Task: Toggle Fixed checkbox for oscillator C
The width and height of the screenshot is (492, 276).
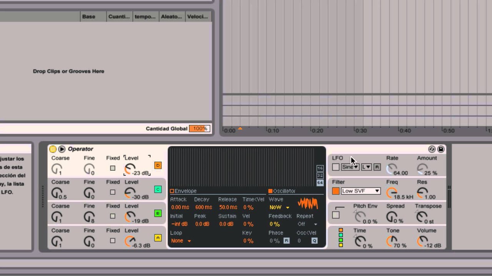Action: tap(113, 192)
